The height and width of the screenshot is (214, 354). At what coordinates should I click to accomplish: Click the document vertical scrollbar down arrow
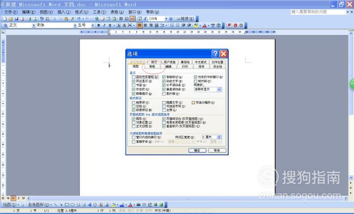point(351,177)
